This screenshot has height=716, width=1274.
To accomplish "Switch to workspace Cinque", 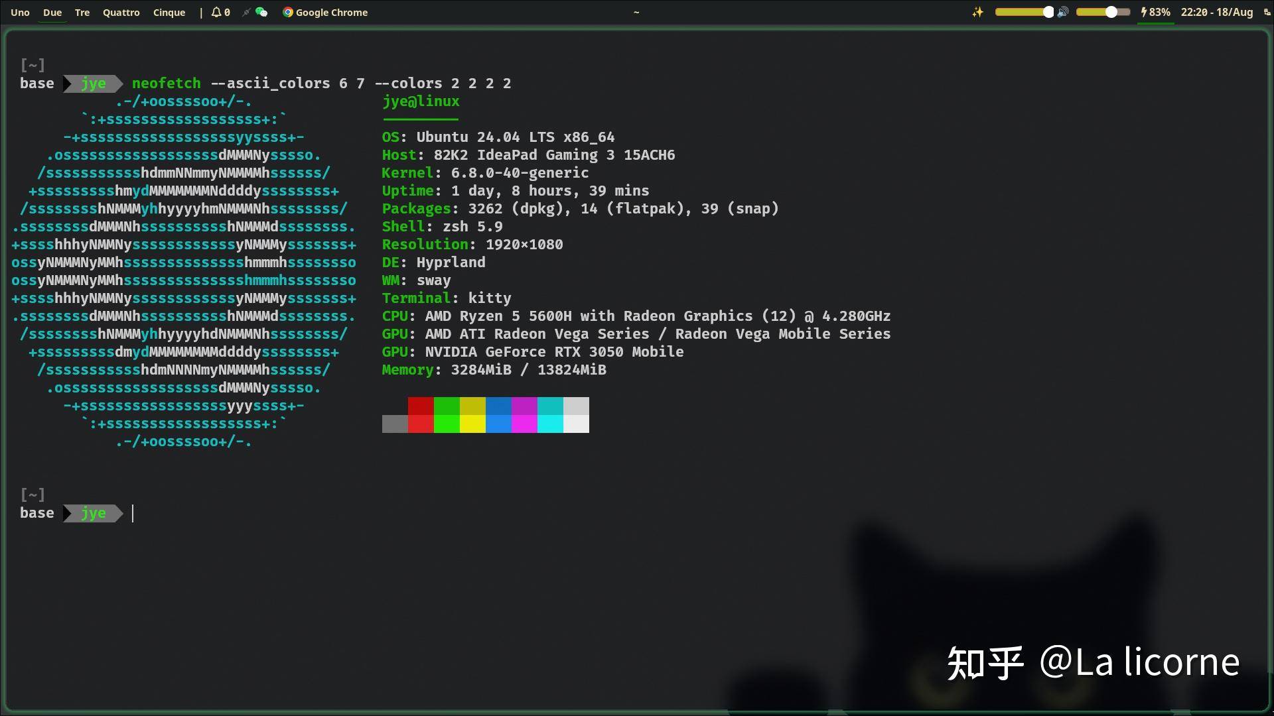I will coord(169,12).
